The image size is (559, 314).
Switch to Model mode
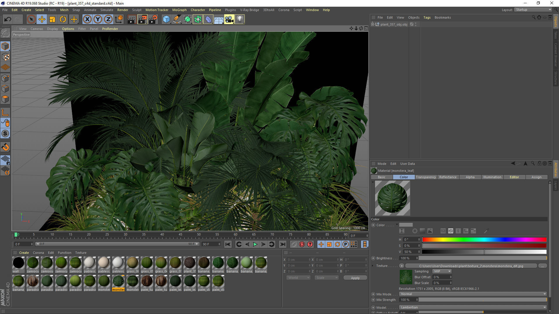[5, 46]
